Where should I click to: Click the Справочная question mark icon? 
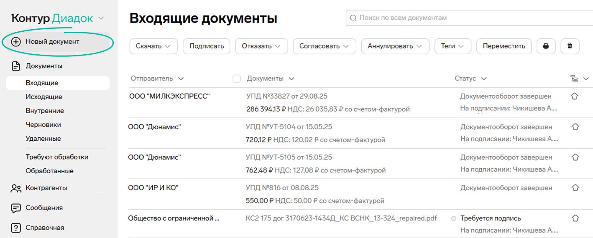pos(16,228)
